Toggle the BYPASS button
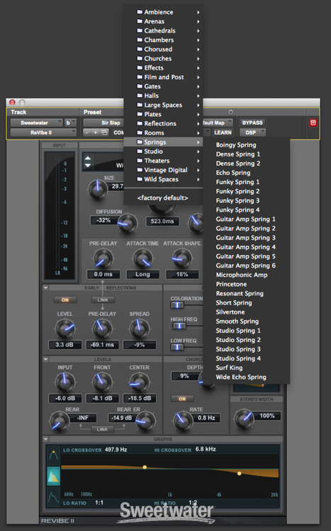The width and height of the screenshot is (331, 531). tap(252, 122)
